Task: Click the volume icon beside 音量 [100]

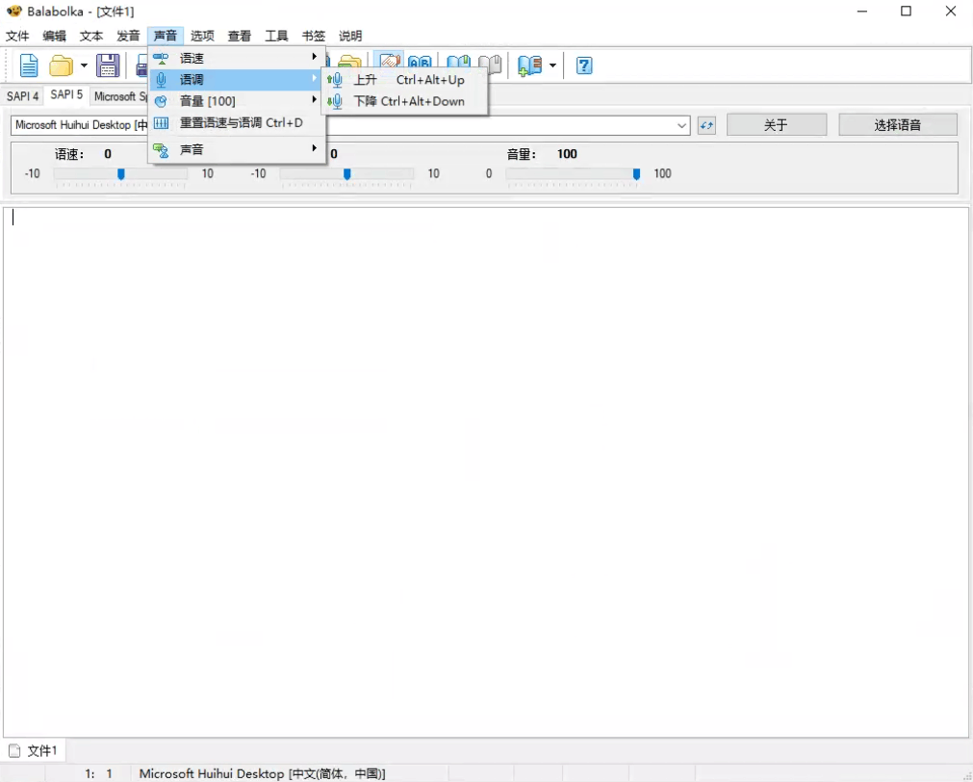Action: click(x=161, y=101)
